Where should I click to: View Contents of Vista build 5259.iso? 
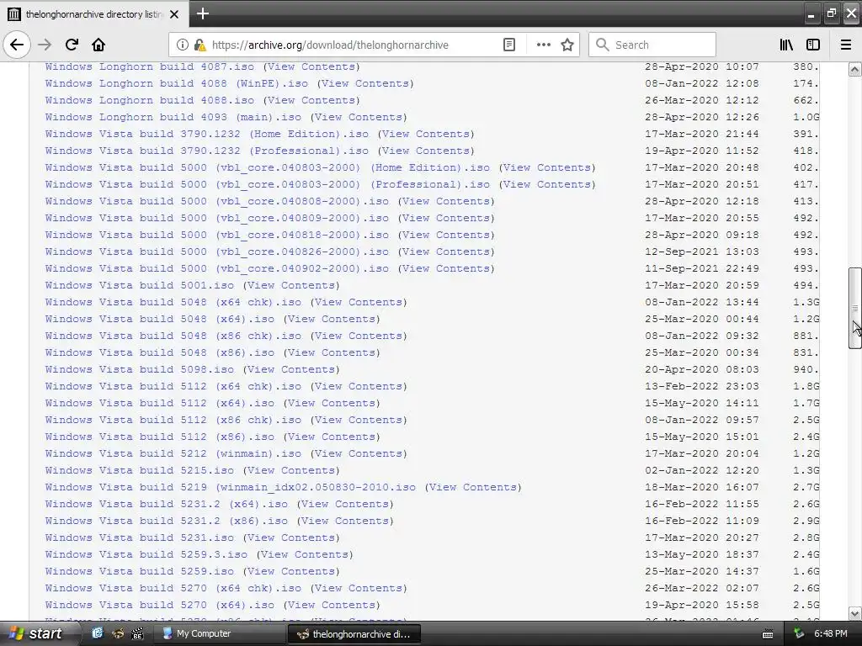(291, 571)
